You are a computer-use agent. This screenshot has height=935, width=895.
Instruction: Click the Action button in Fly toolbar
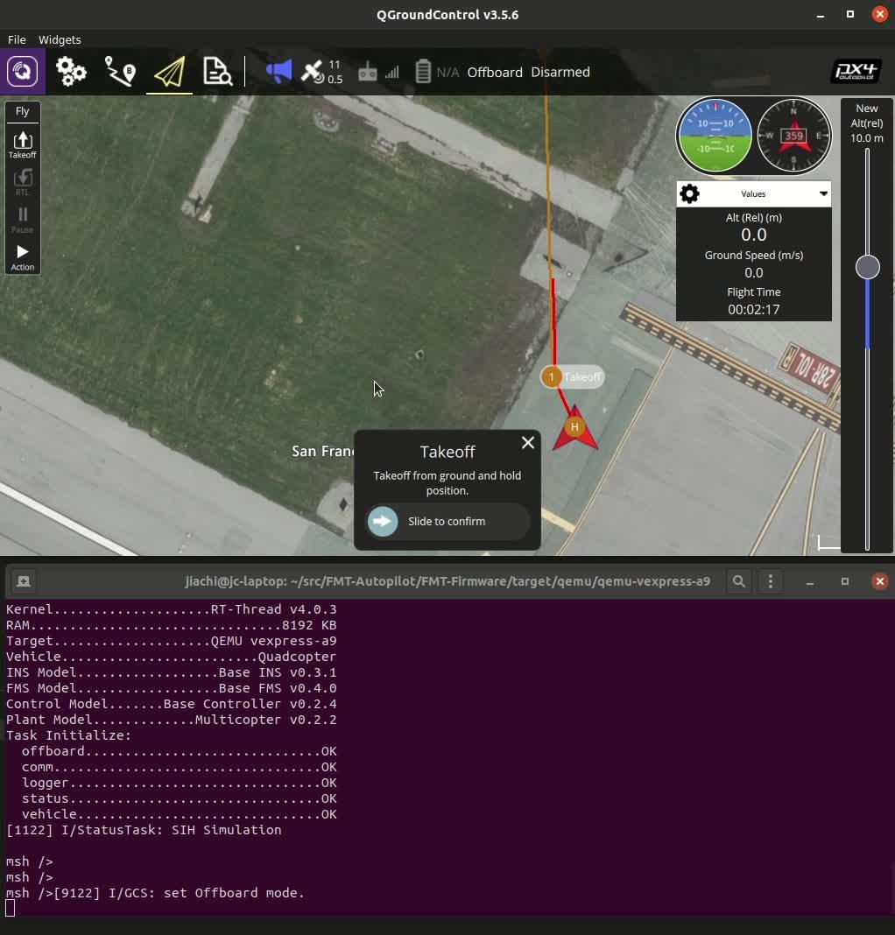point(23,257)
